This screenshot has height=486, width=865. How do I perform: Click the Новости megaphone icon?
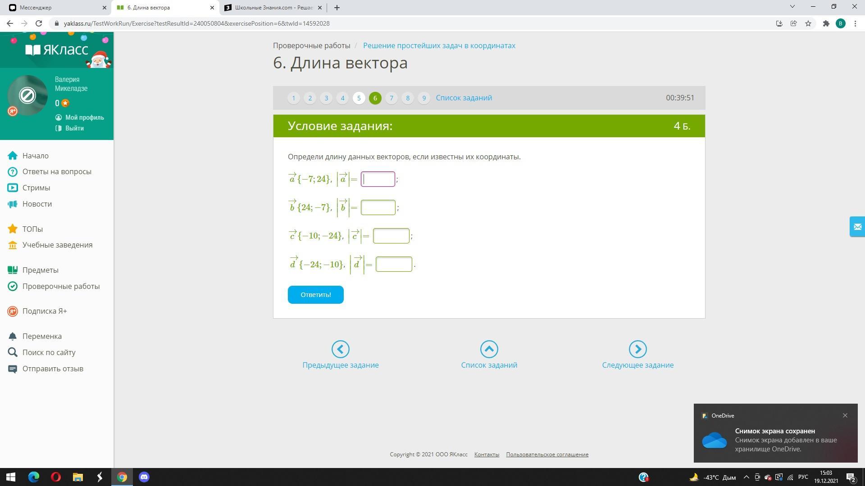13,204
